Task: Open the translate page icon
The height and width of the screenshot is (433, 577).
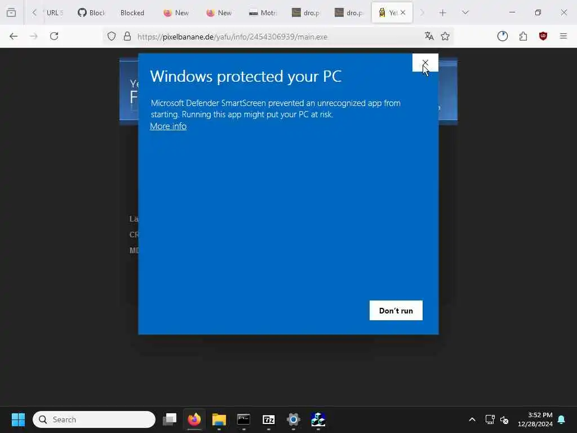Action: pyautogui.click(x=429, y=36)
